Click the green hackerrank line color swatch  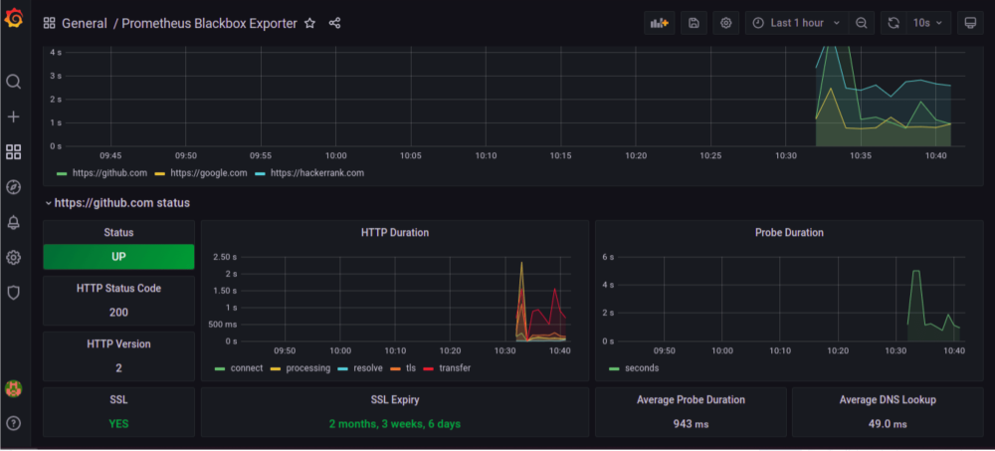click(x=260, y=173)
